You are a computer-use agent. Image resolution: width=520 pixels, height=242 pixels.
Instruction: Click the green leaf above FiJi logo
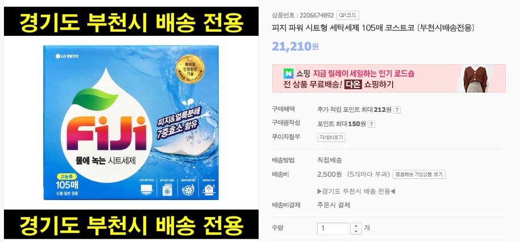coord(95,97)
